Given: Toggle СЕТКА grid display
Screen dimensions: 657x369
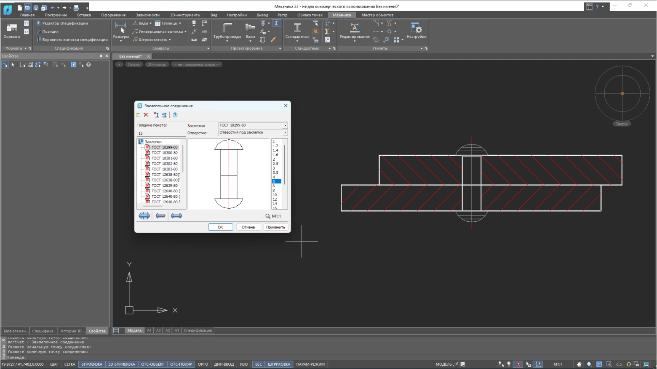Looking at the screenshot, I should [x=69, y=364].
